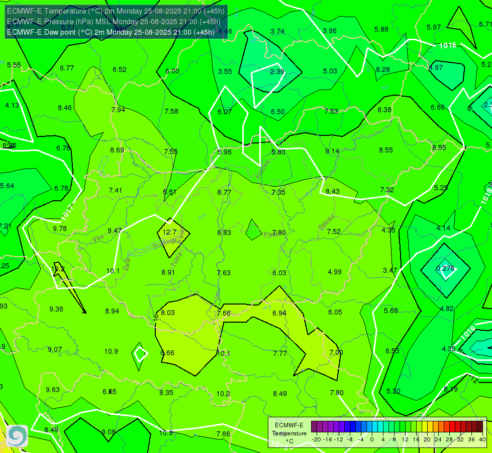The image size is (492, 453).
Task: Click the 8.77 temperature value
Action: click(224, 192)
